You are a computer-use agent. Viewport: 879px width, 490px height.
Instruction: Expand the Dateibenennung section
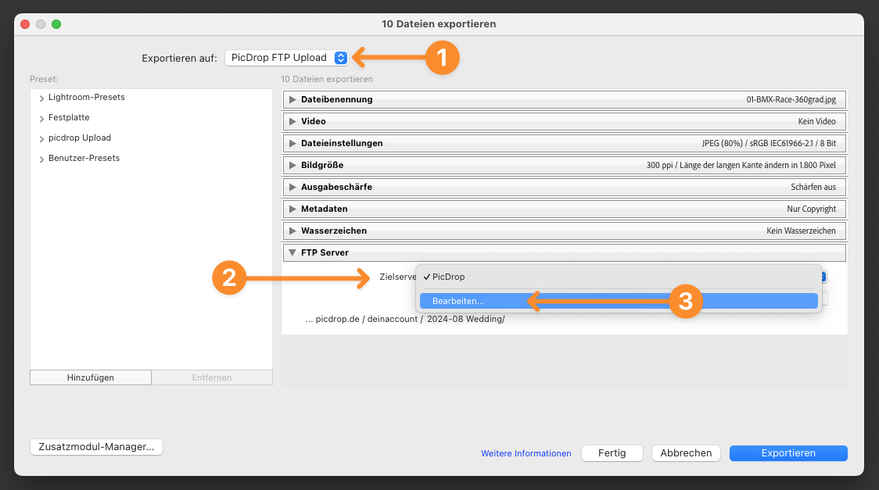point(292,99)
